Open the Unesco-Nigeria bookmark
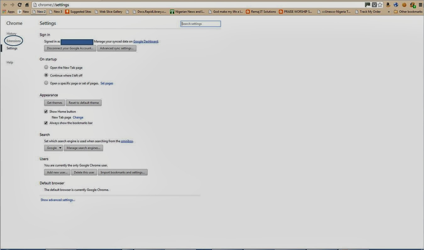 334,12
